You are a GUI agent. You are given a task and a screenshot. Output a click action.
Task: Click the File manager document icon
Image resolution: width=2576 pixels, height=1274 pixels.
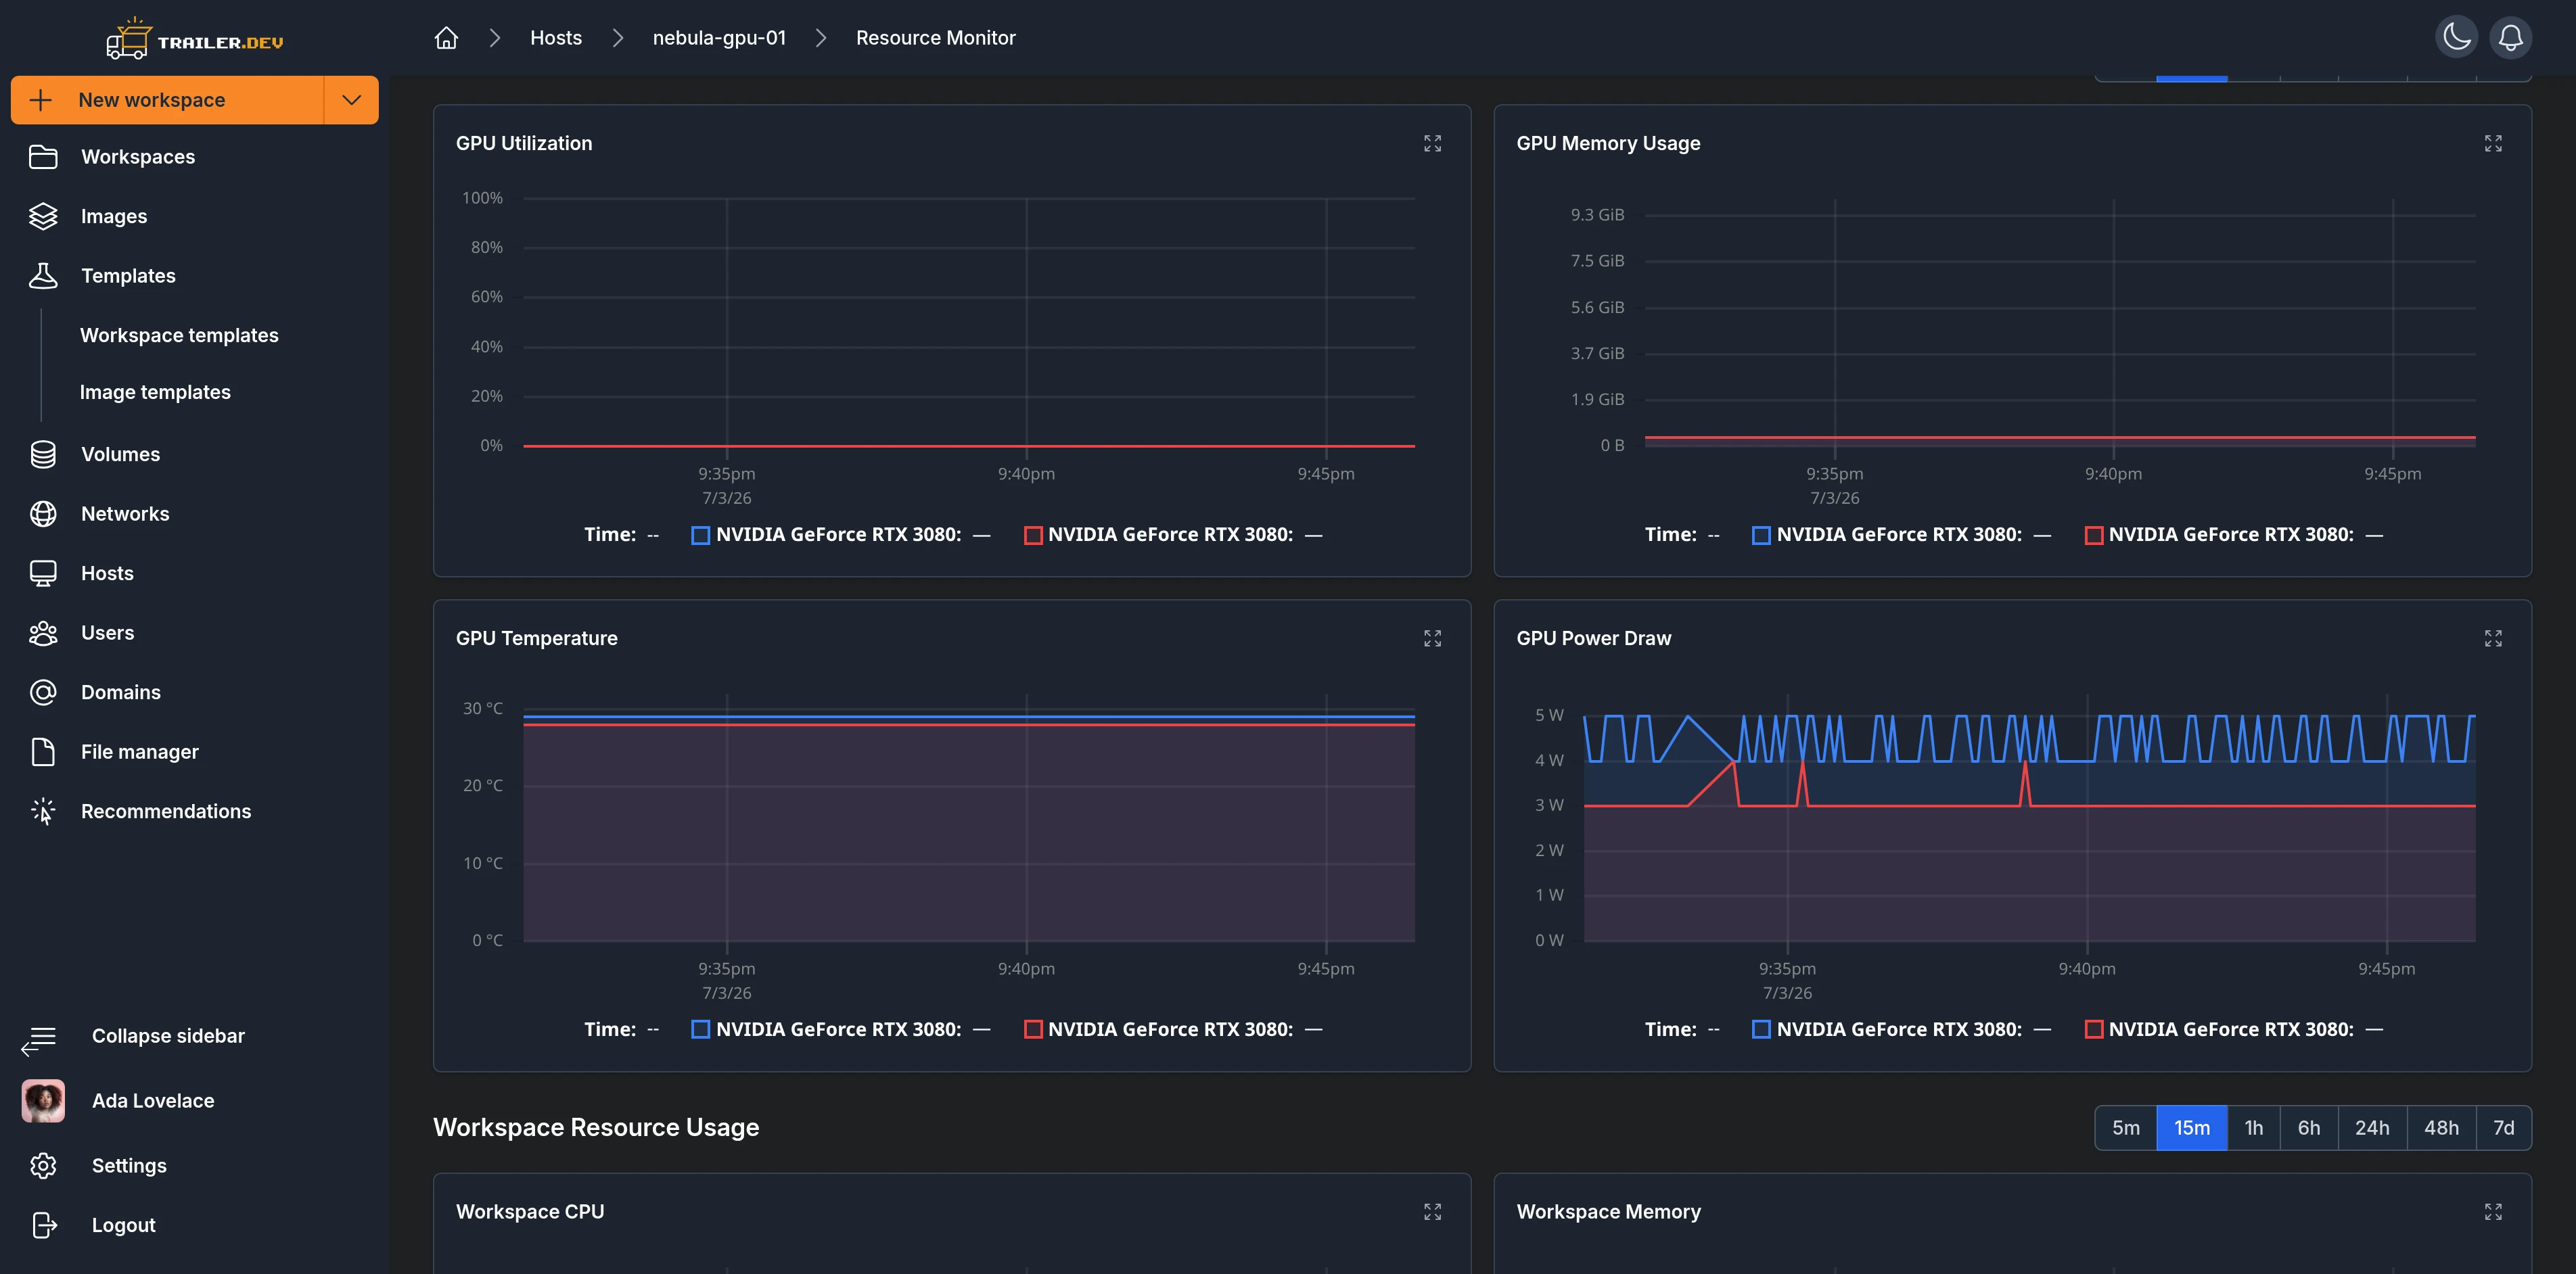(43, 752)
